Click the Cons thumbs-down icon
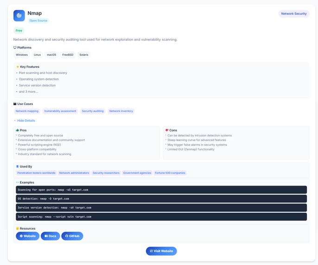This screenshot has width=318, height=265. click(167, 130)
